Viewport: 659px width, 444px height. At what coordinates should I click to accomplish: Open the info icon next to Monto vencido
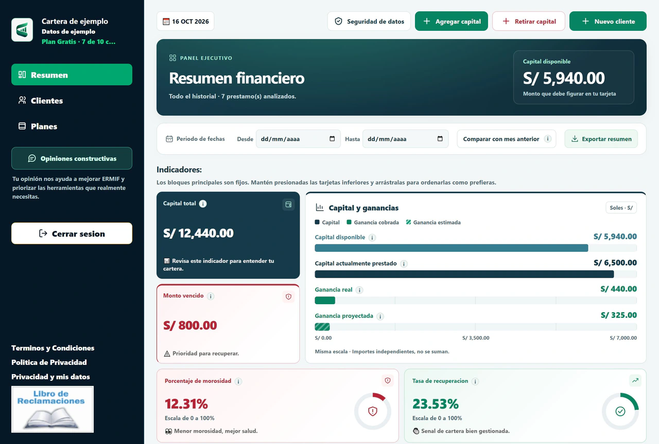[211, 296]
